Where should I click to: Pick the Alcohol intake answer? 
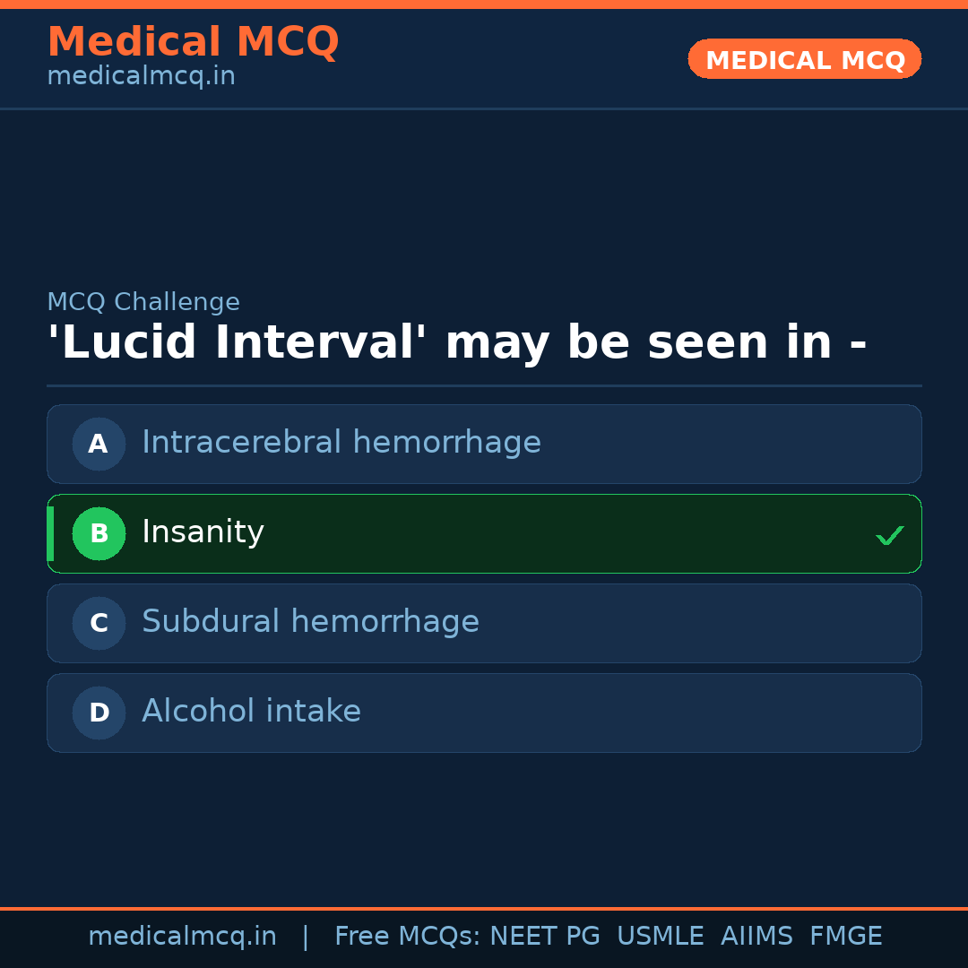(251, 712)
